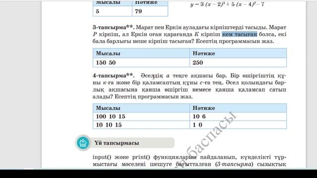
Task: Click the Нәтиже header in 4-тапсырма table
Action: click(238, 108)
